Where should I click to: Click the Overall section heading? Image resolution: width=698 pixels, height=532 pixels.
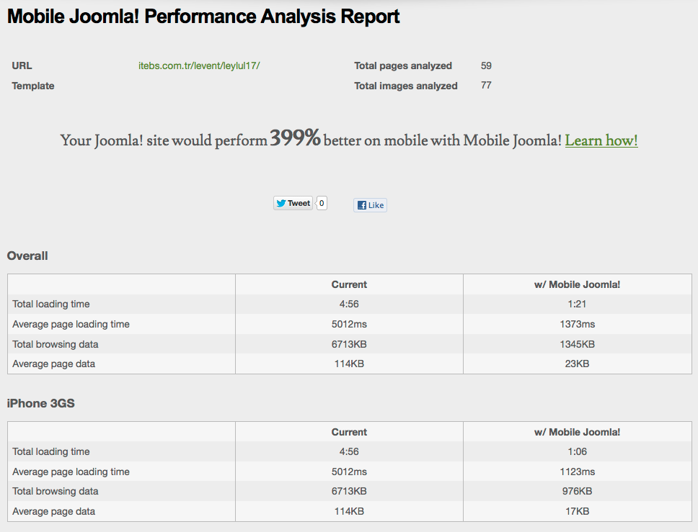pos(27,256)
